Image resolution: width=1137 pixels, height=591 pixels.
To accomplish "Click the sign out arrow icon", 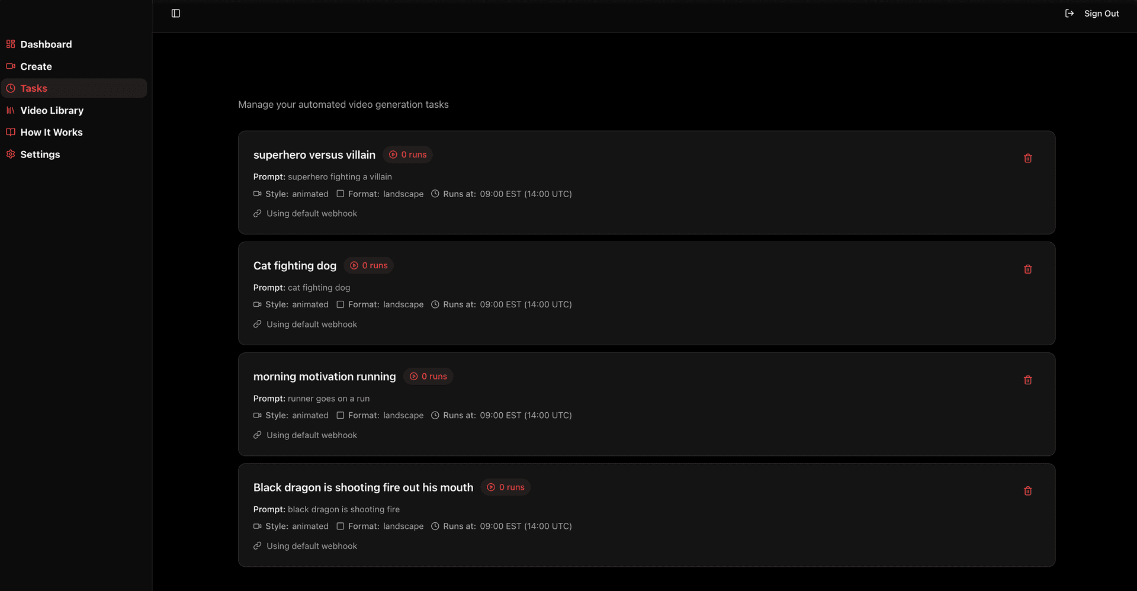I will pos(1069,13).
